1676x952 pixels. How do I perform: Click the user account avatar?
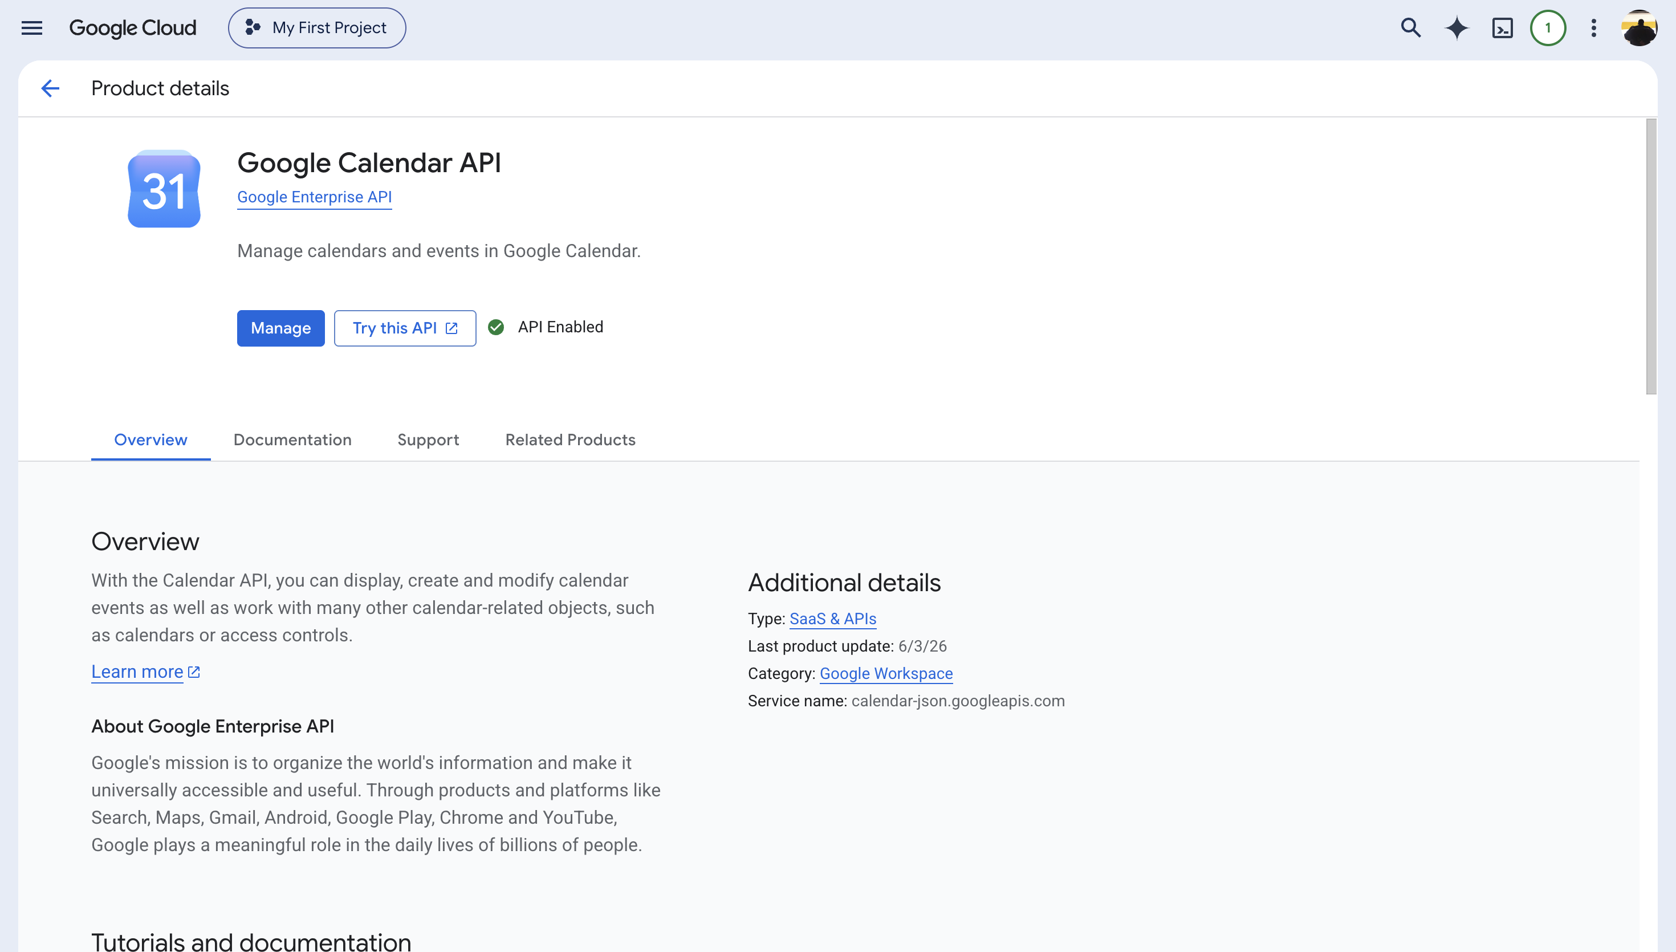(1639, 27)
